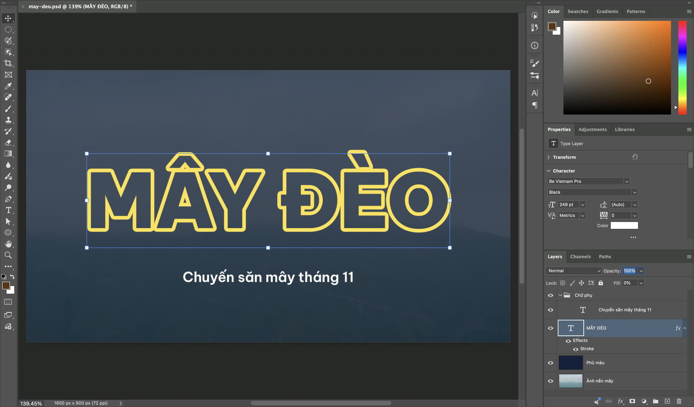This screenshot has width=694, height=407.
Task: Create a new layer with plus icon
Action: pos(667,401)
